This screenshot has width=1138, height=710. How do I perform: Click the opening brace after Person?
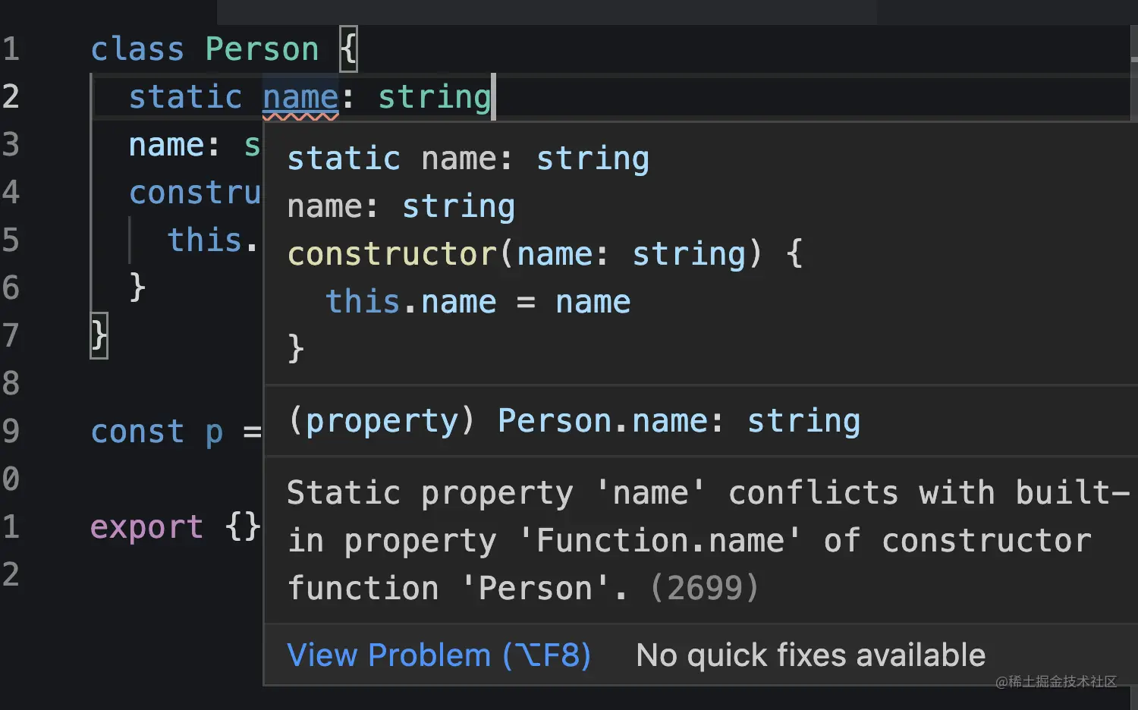coord(348,50)
